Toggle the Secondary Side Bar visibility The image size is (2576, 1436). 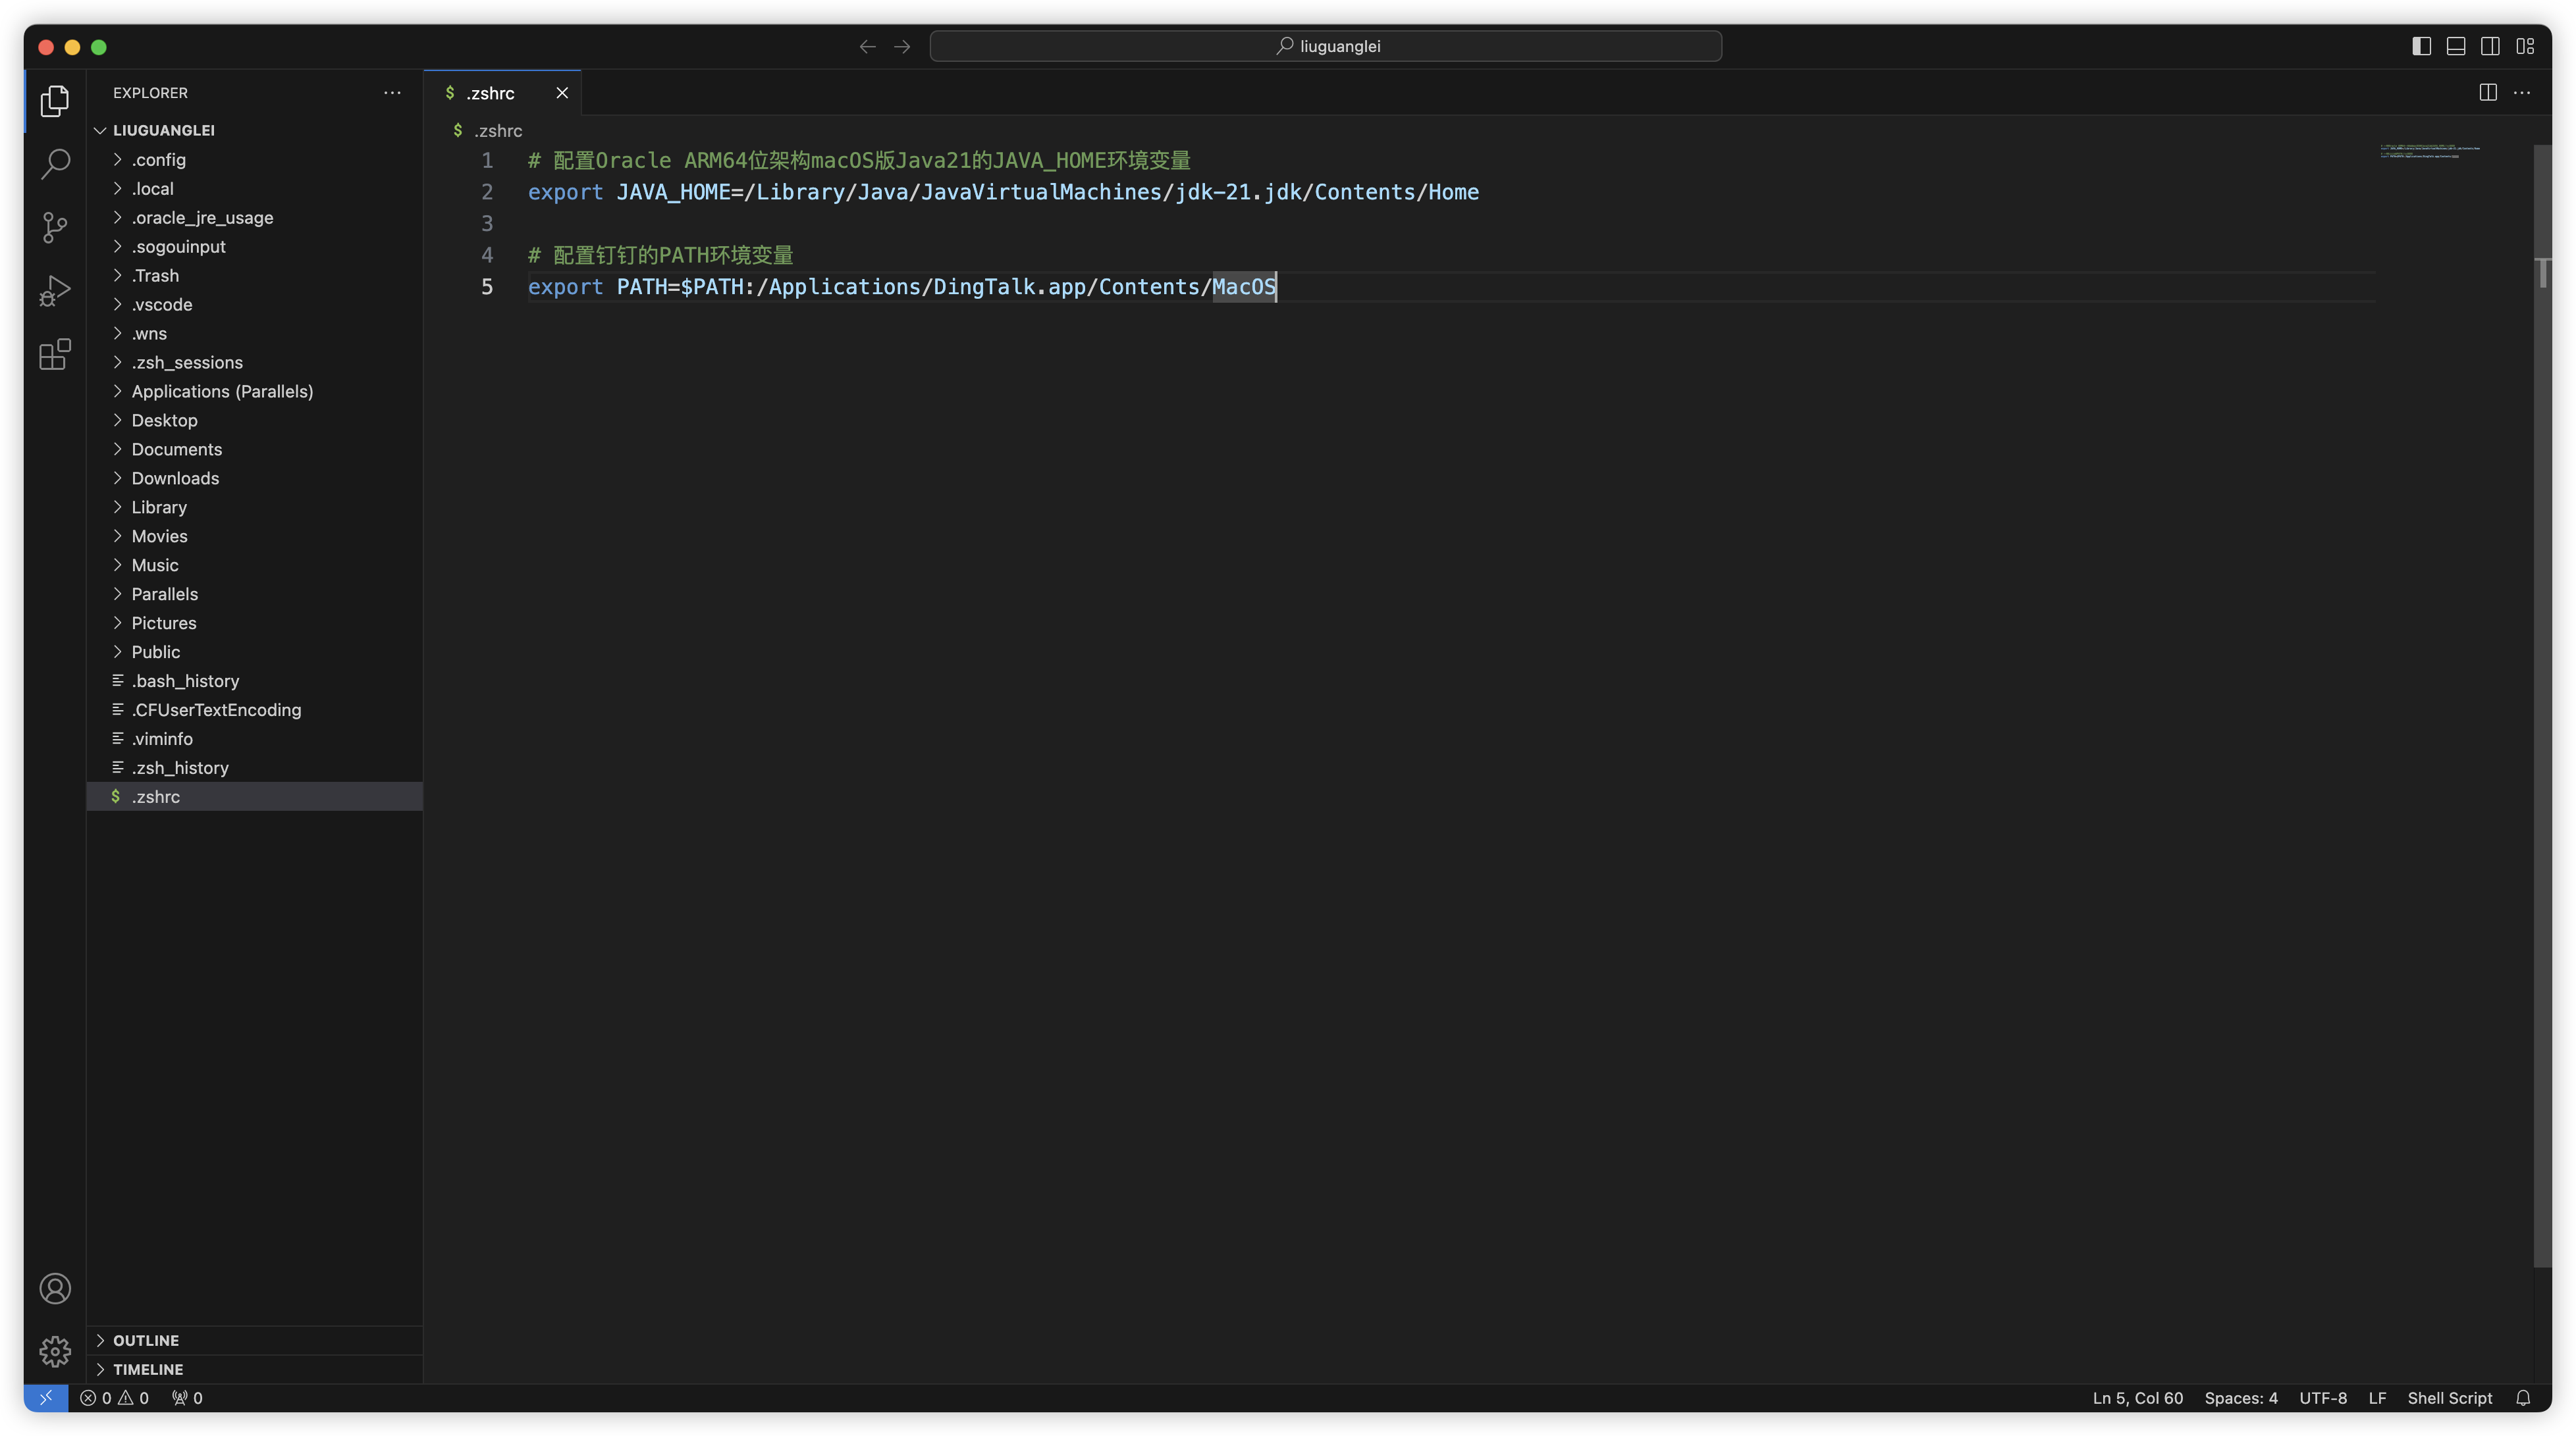[2490, 46]
